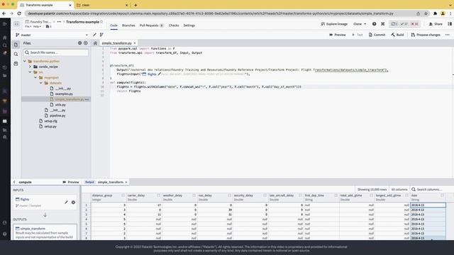
Task: Click browser reload icon
Action: pos(19,13)
